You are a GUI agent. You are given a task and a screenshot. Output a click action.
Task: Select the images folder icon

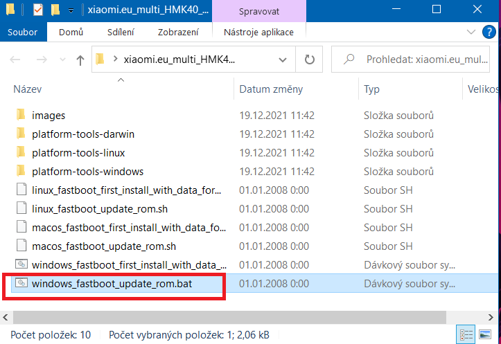(21, 115)
